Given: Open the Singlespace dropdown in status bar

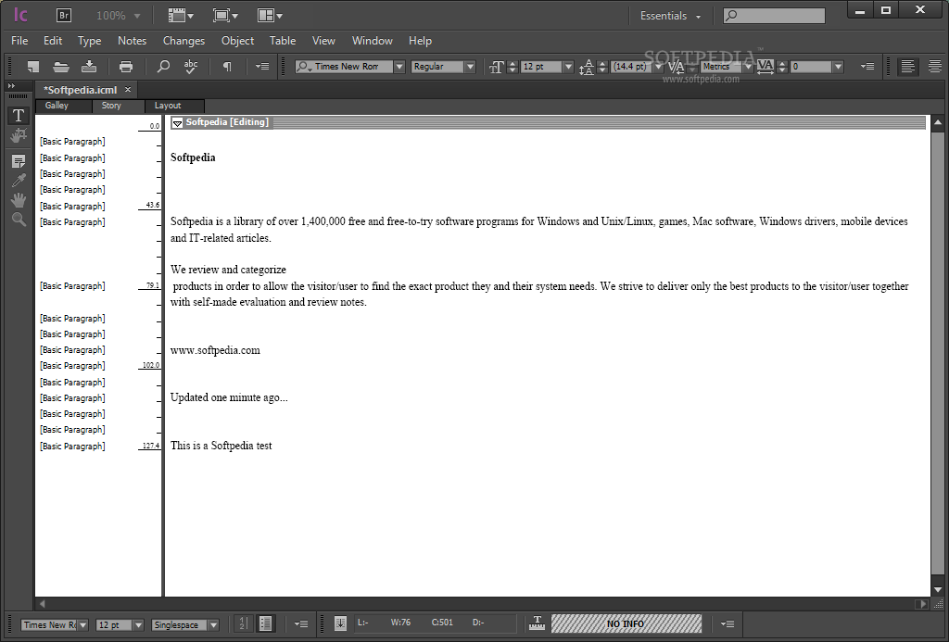Looking at the screenshot, I should click(185, 625).
